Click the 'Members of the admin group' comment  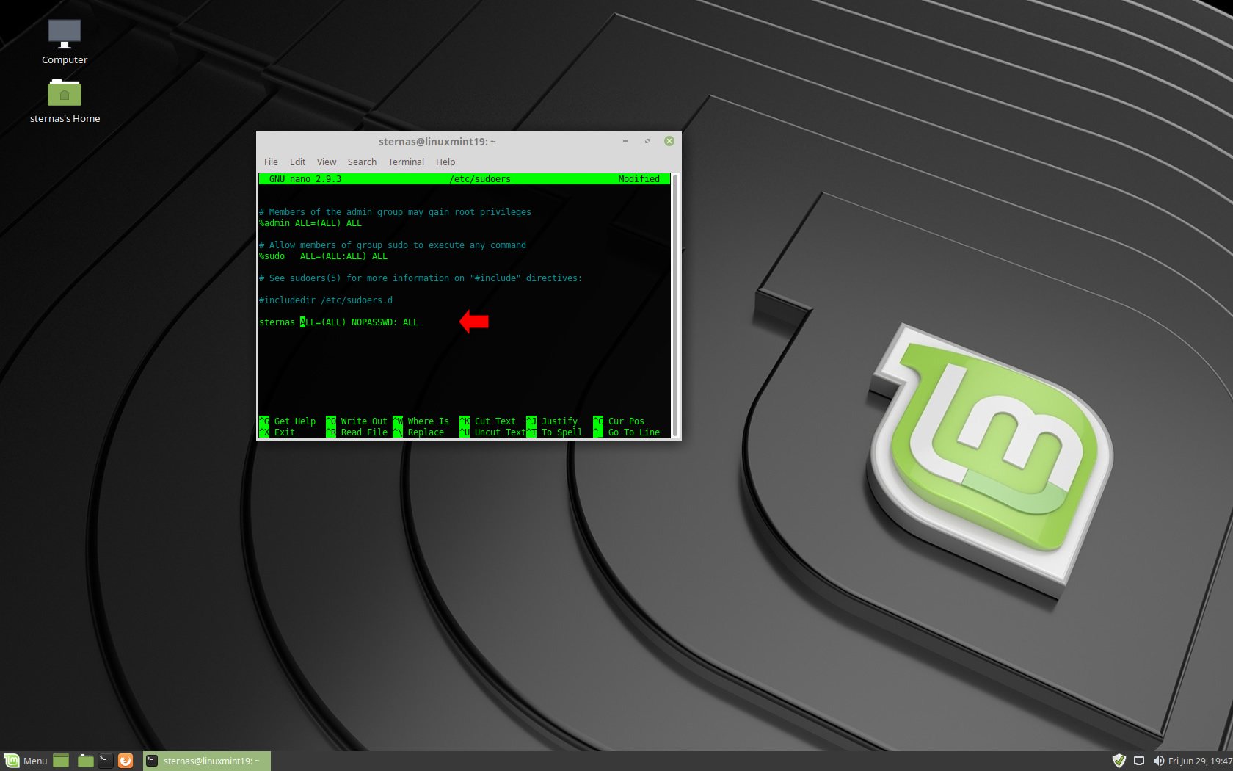click(x=395, y=212)
